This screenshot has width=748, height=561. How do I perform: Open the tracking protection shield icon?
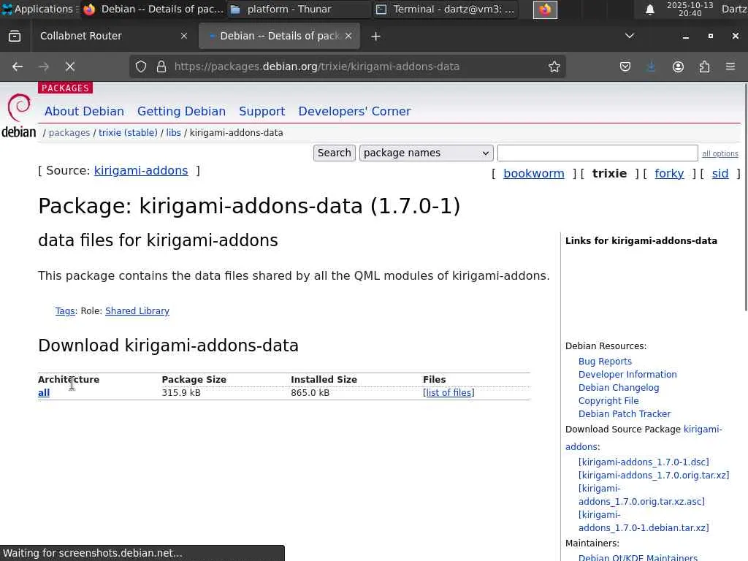coord(141,66)
